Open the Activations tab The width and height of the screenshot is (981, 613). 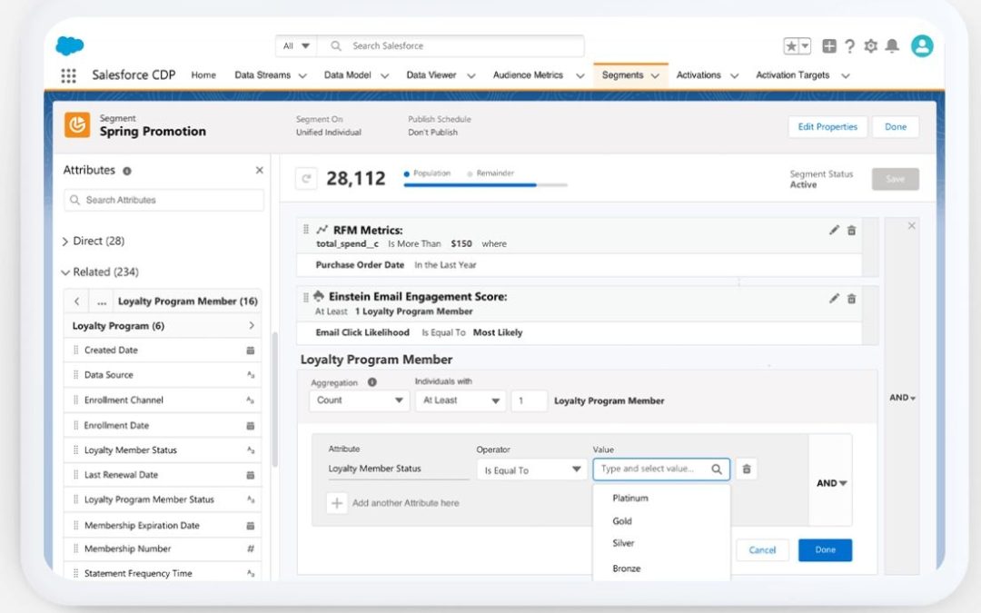[699, 75]
